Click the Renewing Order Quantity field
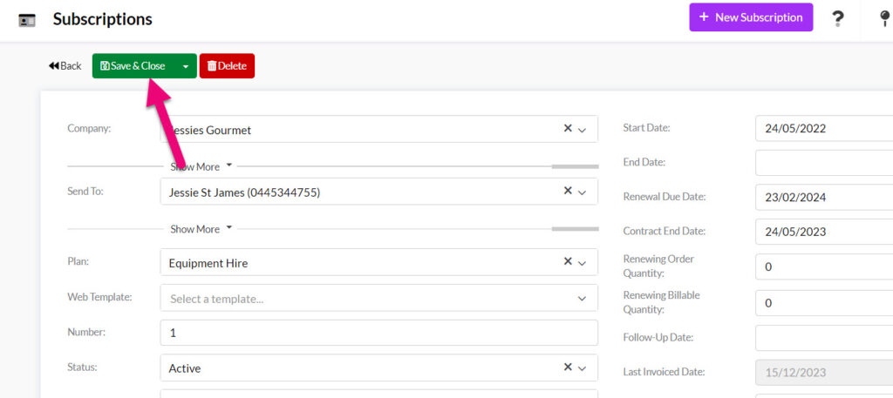This screenshot has height=398, width=893. (x=824, y=266)
